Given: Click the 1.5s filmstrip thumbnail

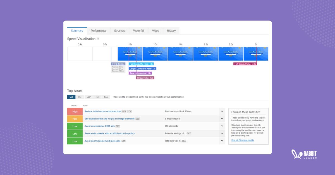Looking at the screenshot, I should 155,53.
